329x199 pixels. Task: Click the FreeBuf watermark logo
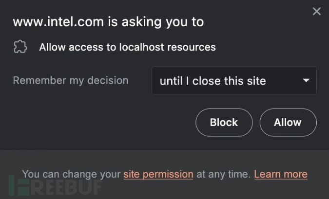coord(54,185)
